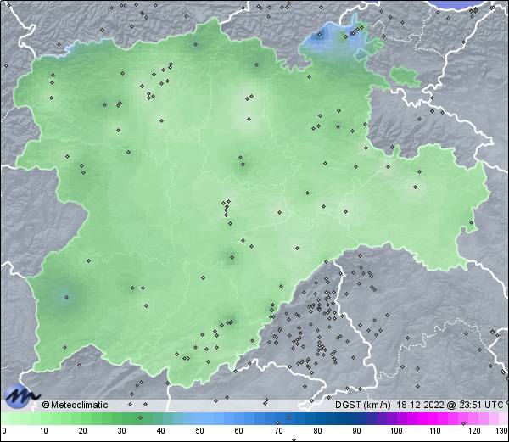Click the Meteoclimatic wave logo
The width and height of the screenshot is (509, 442).
tap(21, 396)
